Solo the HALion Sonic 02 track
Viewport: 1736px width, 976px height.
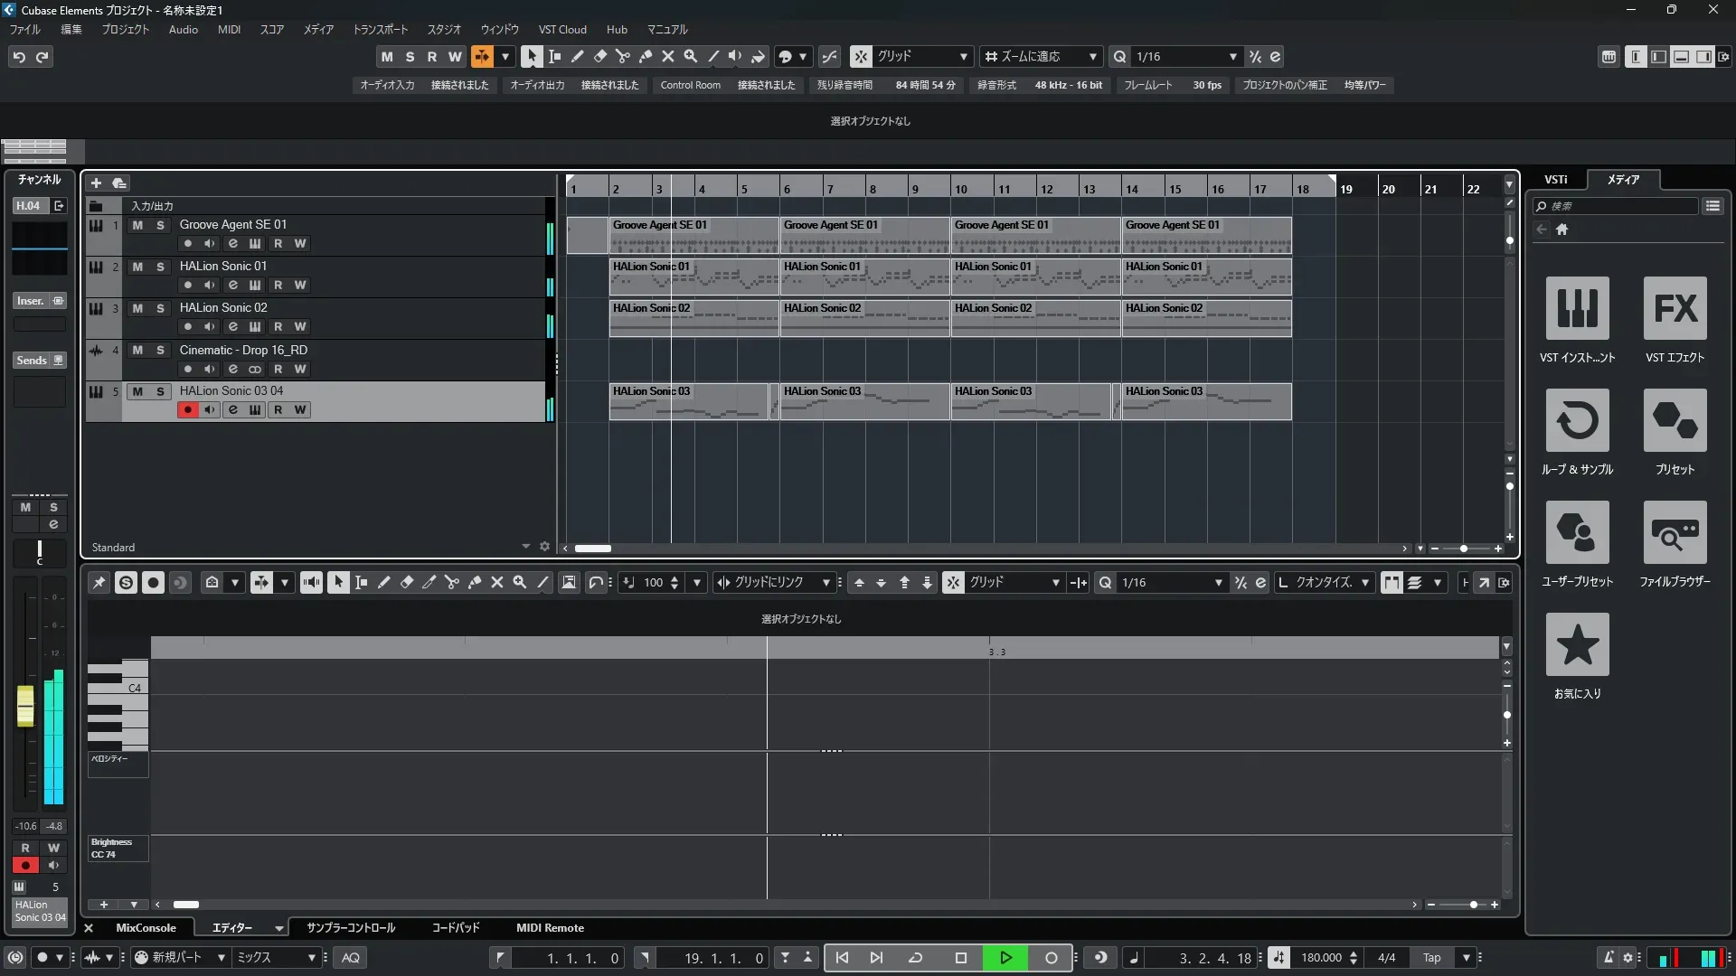tap(160, 308)
